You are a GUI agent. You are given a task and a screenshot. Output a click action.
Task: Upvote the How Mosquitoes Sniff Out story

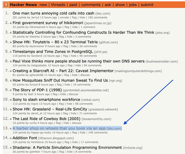pyautogui.click(x=10, y=80)
